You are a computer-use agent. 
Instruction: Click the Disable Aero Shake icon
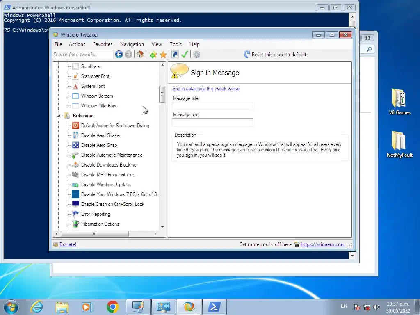(75, 135)
